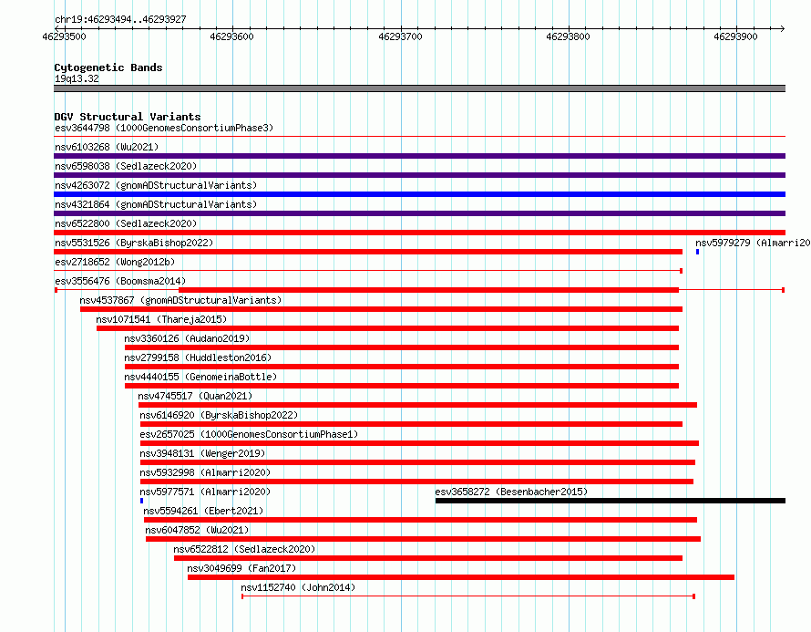Click the Cytogenetic Bands track title

point(108,67)
